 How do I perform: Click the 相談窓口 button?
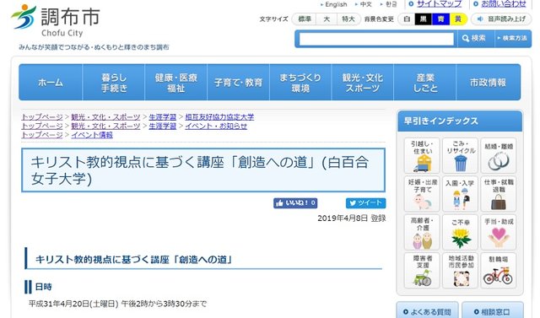[493, 310]
